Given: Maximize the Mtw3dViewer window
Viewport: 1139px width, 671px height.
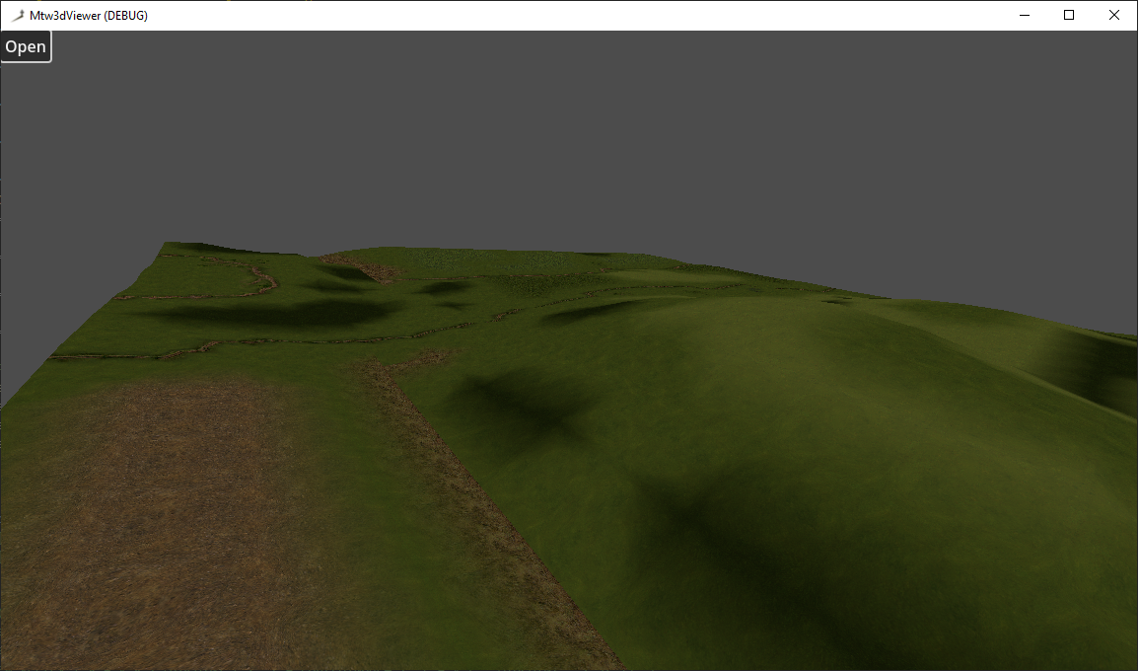Looking at the screenshot, I should (1069, 15).
